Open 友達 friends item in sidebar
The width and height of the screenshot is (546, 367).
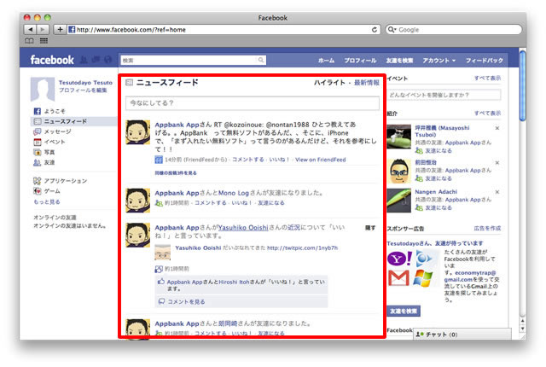pos(44,162)
